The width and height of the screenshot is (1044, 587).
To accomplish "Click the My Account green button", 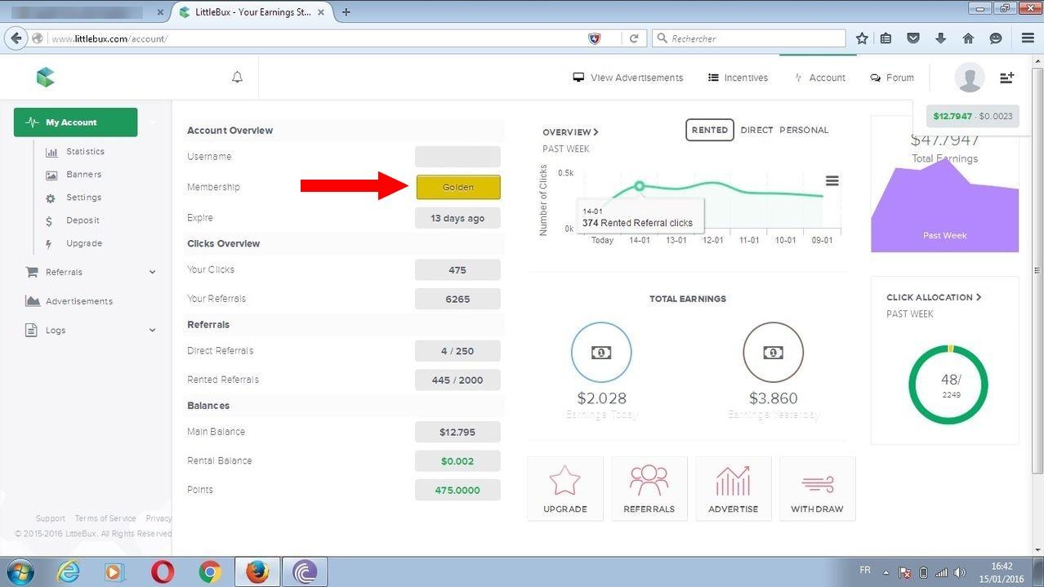I will (75, 122).
